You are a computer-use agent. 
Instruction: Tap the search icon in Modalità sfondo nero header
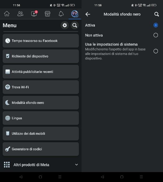(157, 14)
